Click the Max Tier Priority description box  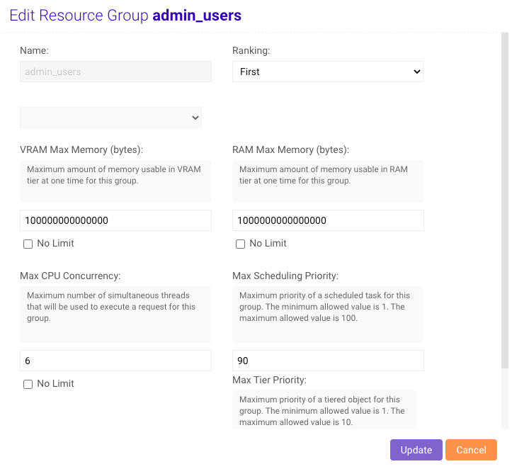(324, 410)
